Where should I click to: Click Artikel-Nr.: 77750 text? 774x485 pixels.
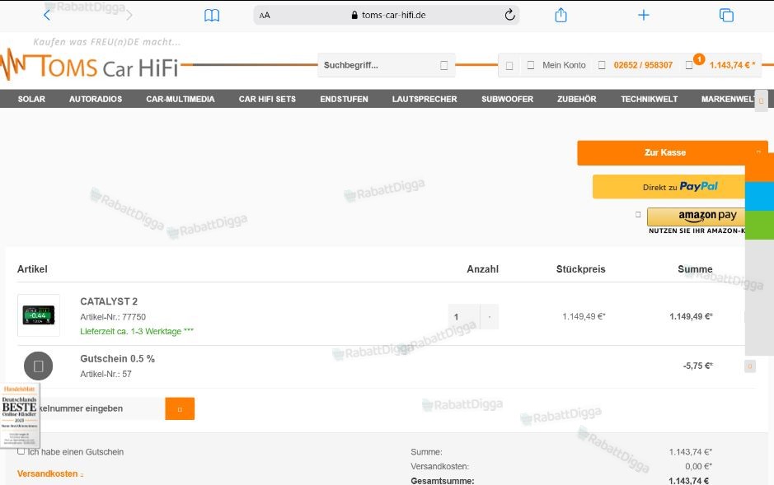pos(113,317)
